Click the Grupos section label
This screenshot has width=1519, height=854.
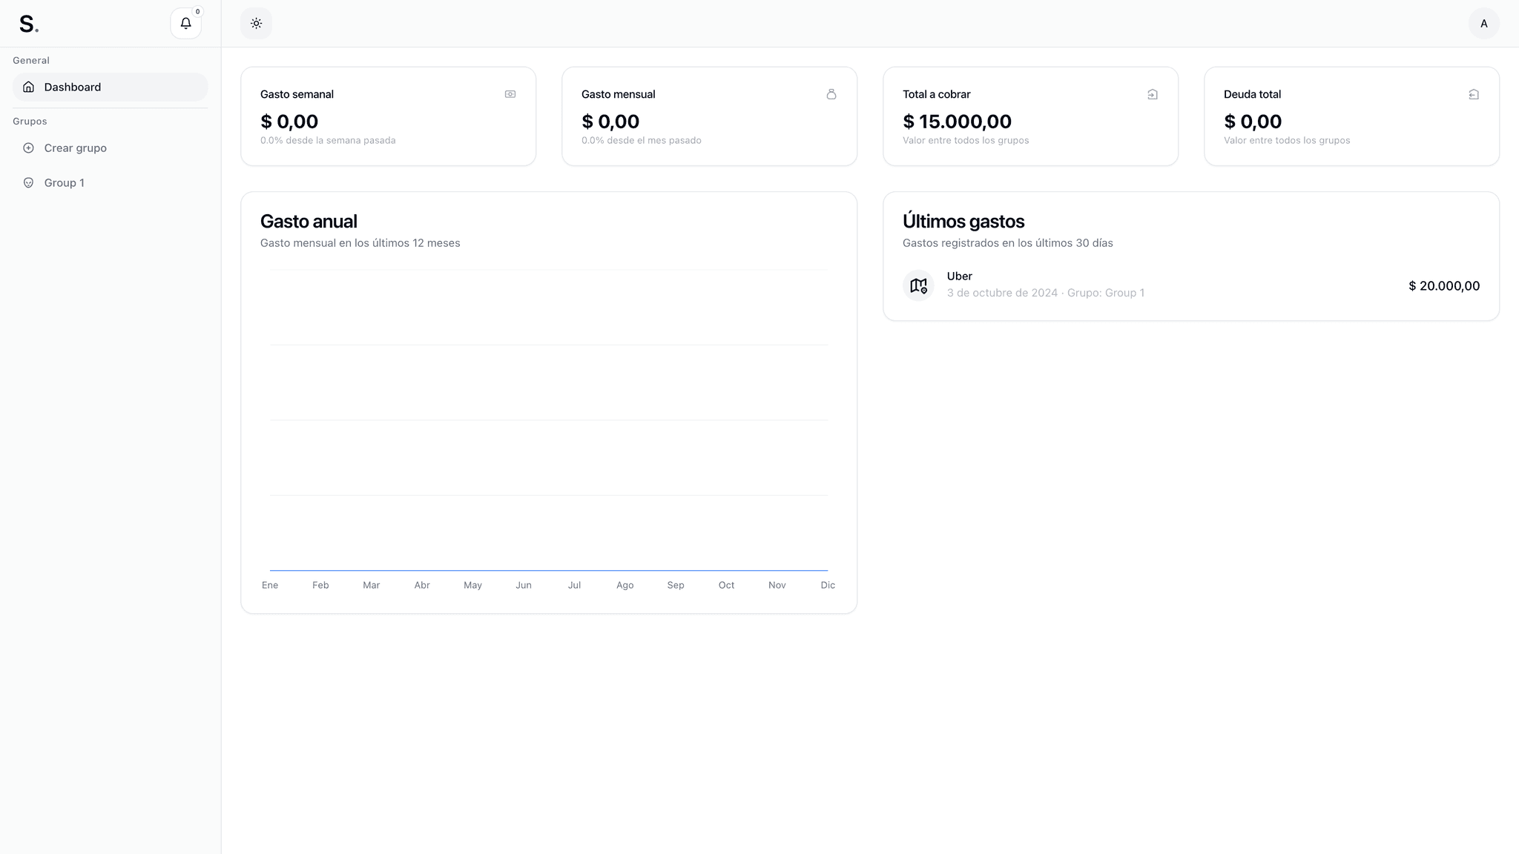pyautogui.click(x=30, y=121)
